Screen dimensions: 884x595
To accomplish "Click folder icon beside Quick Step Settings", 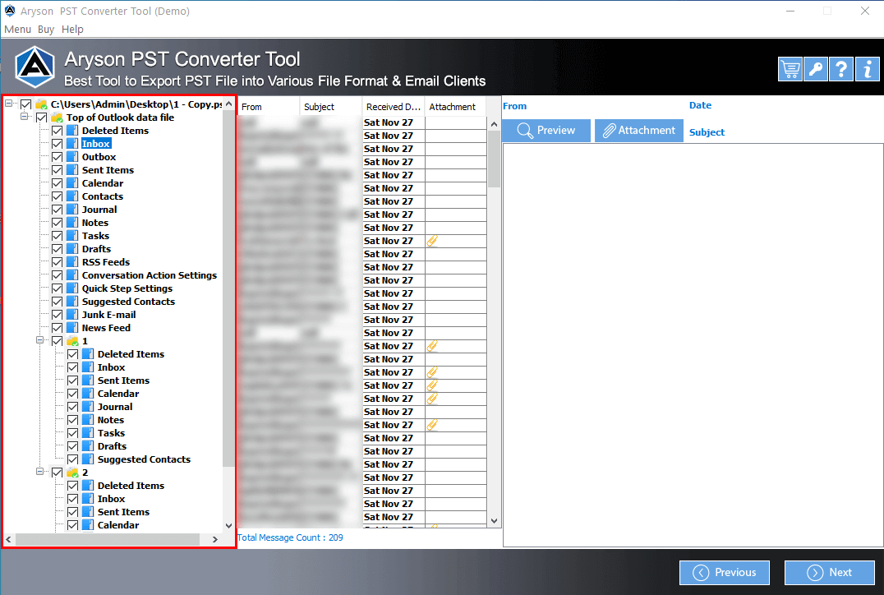I will (x=72, y=288).
